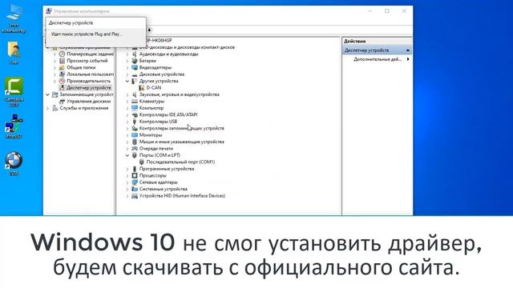Launch the BMW ISTA desktop shortcut
513x288 pixels.
14,164
